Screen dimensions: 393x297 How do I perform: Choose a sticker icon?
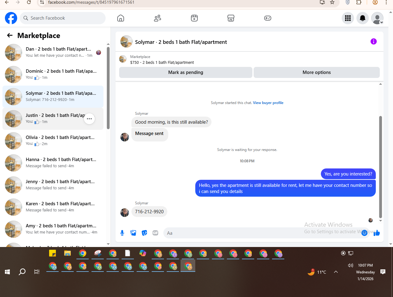(x=144, y=233)
